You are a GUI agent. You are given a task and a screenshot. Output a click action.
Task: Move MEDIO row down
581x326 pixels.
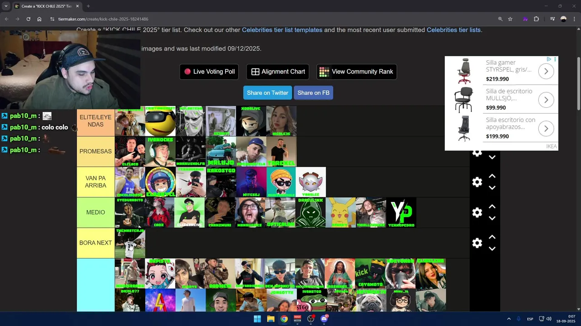pyautogui.click(x=492, y=218)
